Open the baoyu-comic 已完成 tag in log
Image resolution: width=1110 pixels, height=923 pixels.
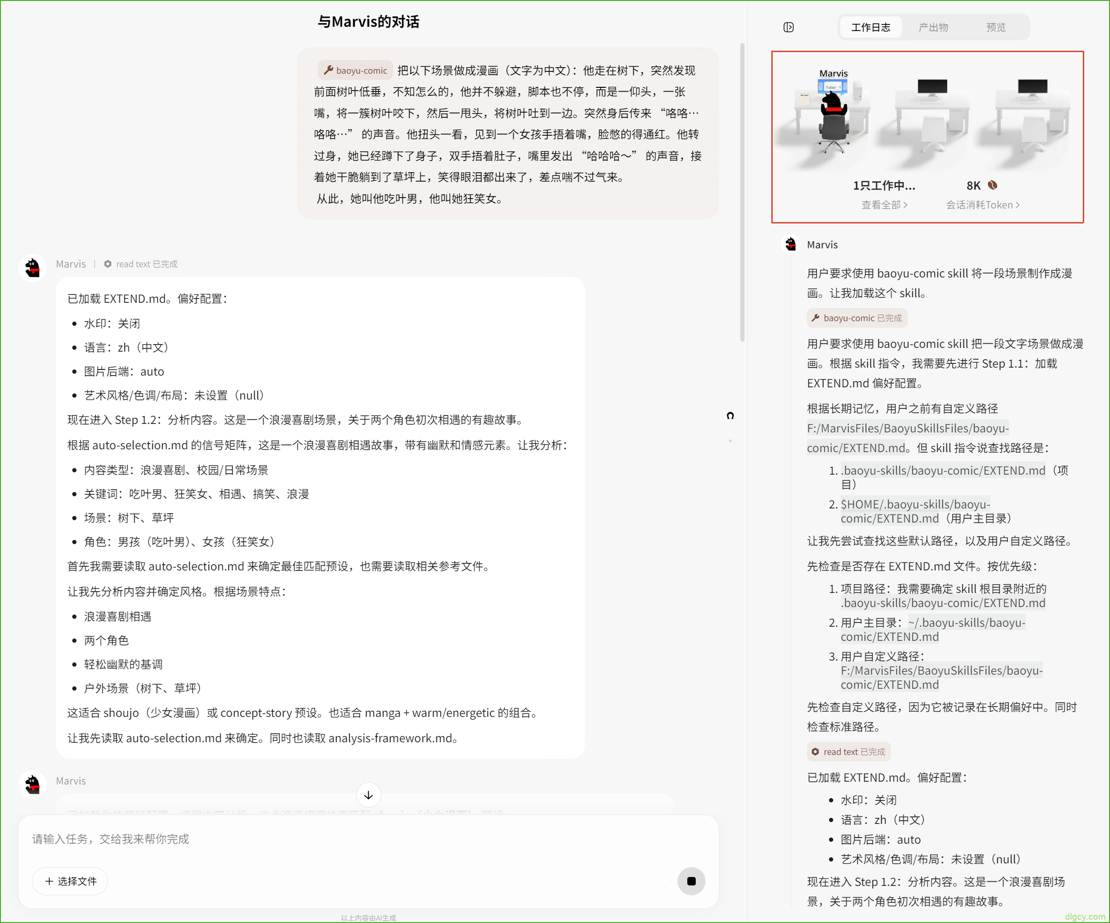pyautogui.click(x=857, y=318)
